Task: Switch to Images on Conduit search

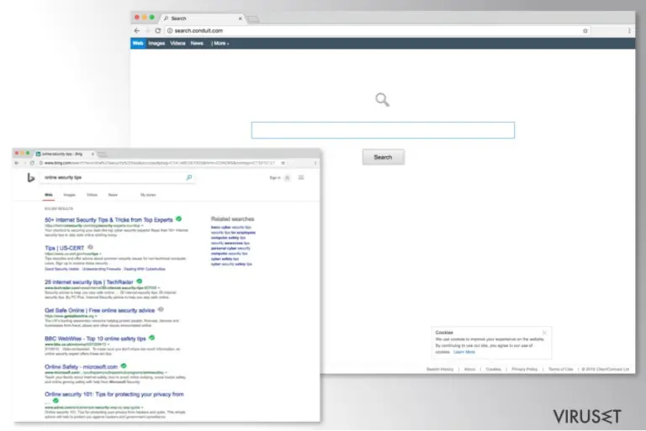Action: [x=156, y=43]
